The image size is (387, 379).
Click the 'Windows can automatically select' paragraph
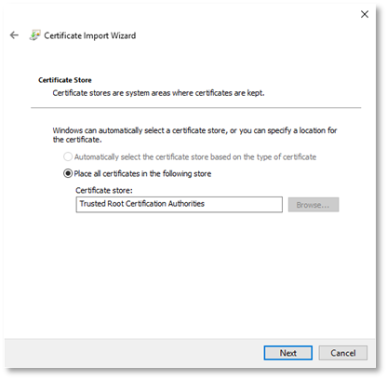tap(194, 135)
